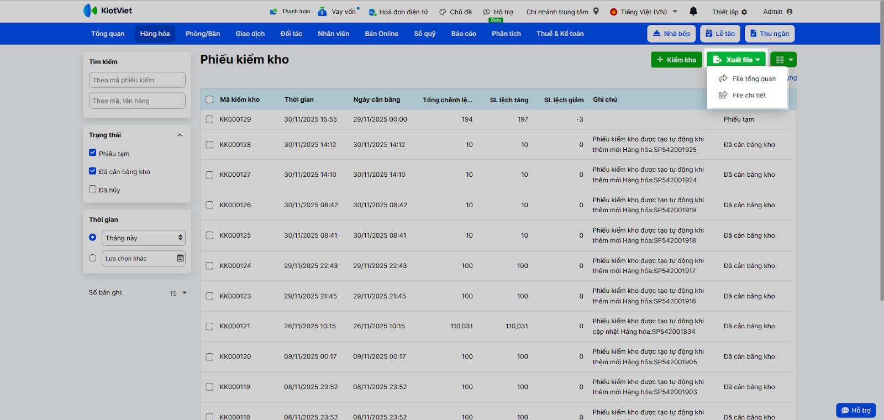This screenshot has height=420, width=884.
Task: Open the Admin user profile icon
Action: click(x=790, y=12)
